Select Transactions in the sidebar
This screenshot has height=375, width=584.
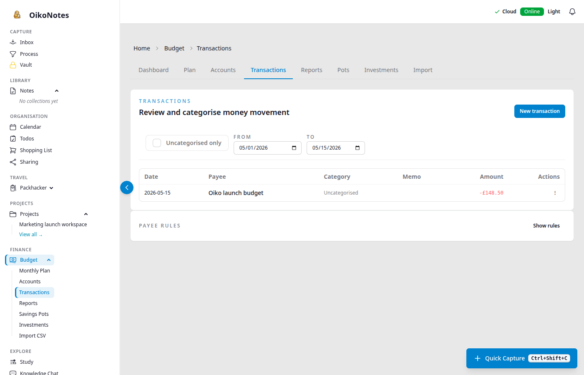[x=35, y=292]
